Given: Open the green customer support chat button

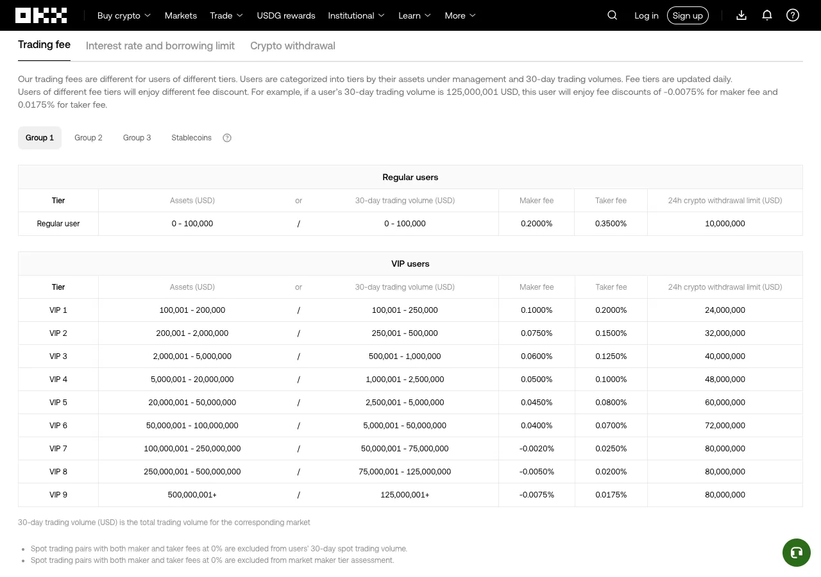Looking at the screenshot, I should pos(797,553).
